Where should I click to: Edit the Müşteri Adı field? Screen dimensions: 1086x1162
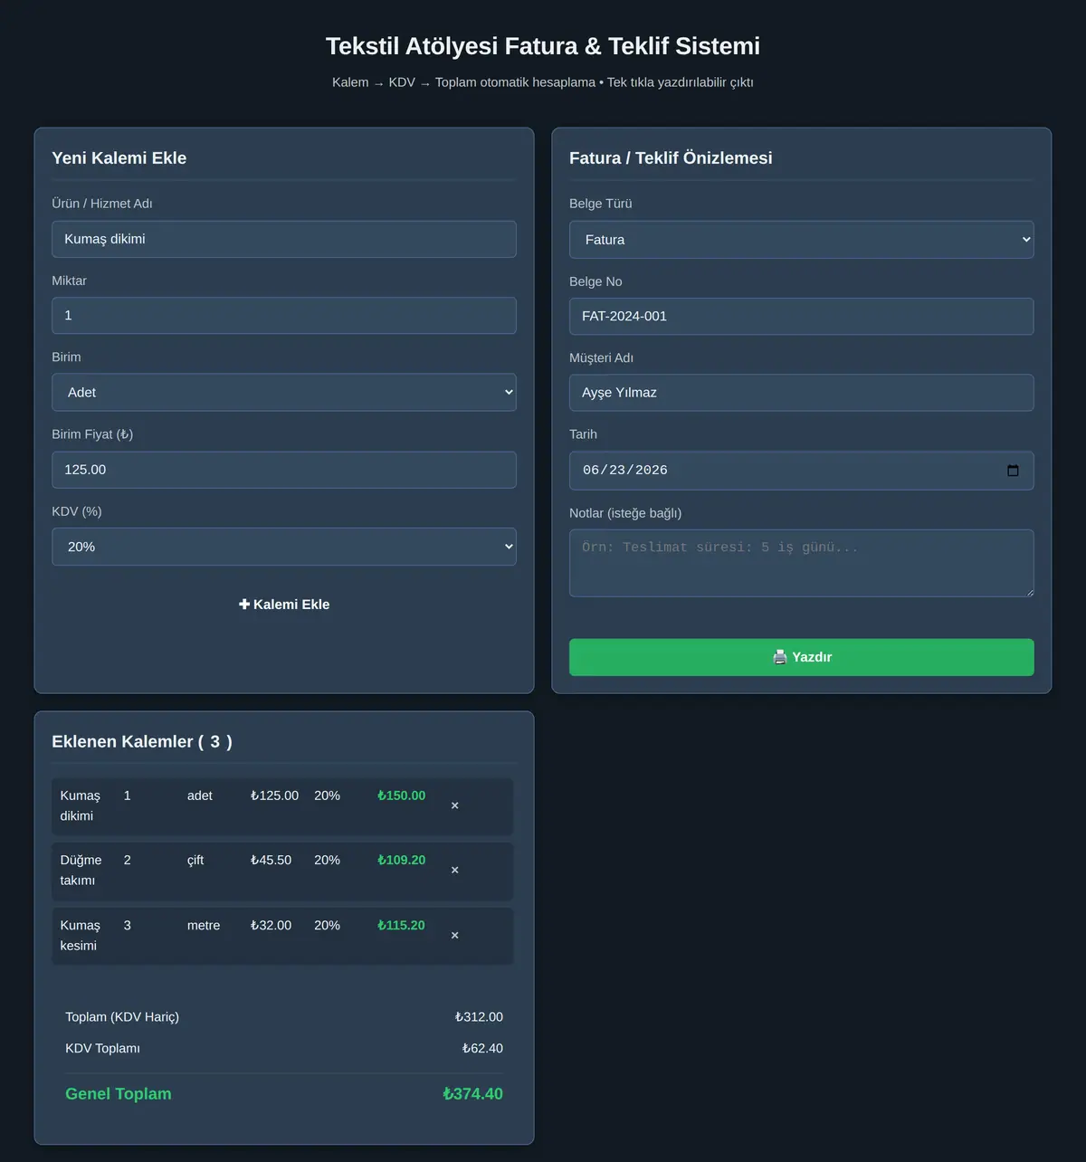click(802, 393)
